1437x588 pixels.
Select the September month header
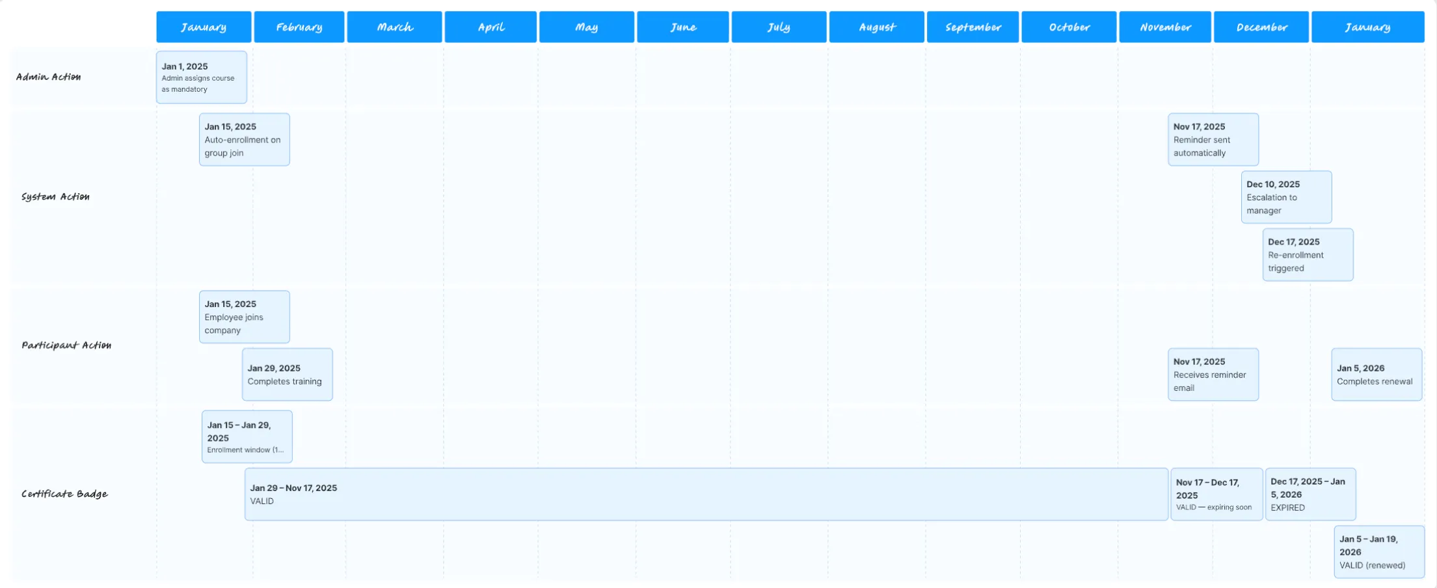[972, 27]
